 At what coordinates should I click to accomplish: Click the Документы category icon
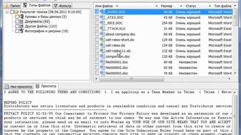[21, 21]
